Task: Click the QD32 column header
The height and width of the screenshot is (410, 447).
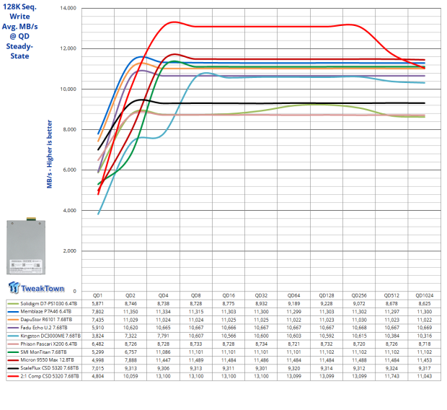Action: point(261,295)
